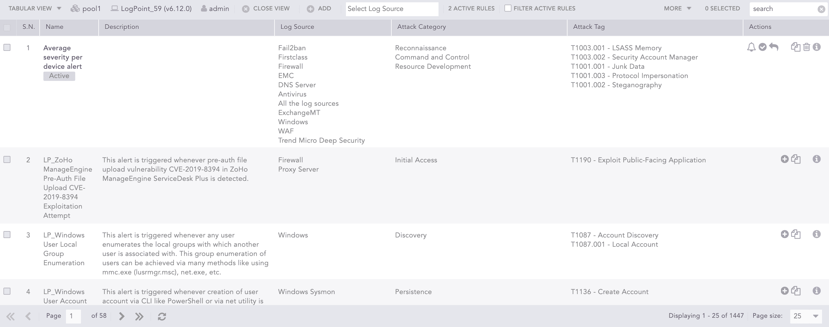Expand the More menu
Viewport: 829px width, 327px height.
(x=677, y=8)
